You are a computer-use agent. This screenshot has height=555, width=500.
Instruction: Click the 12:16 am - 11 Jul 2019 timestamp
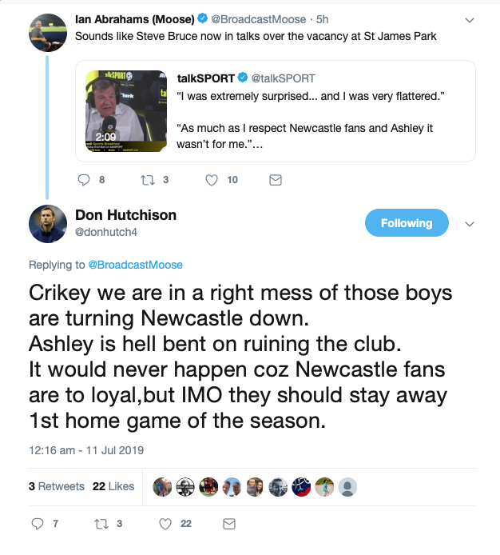(86, 450)
